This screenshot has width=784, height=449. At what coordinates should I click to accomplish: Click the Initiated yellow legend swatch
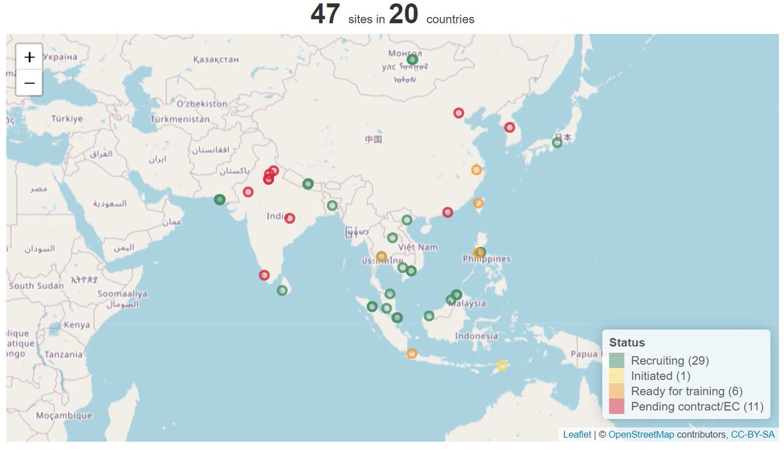pyautogui.click(x=617, y=376)
